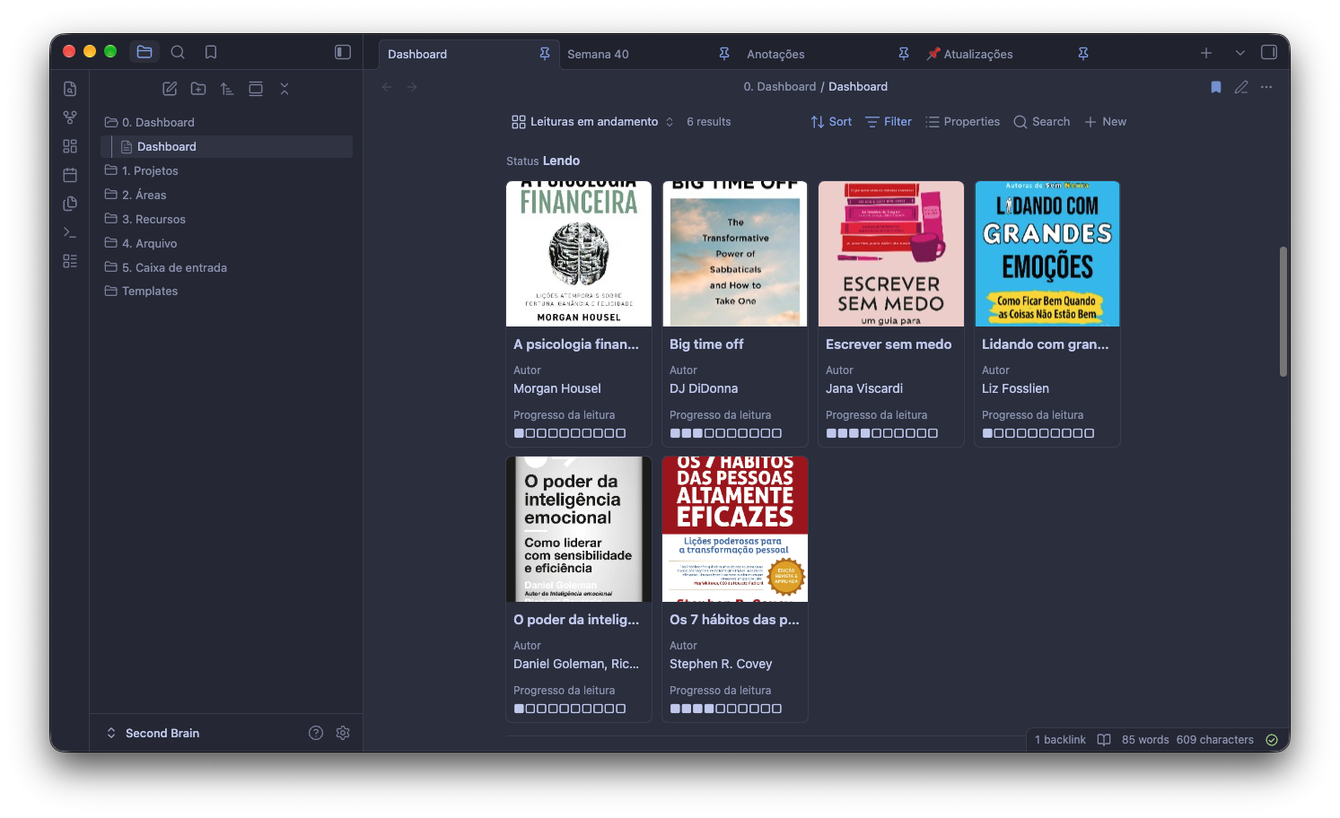Image resolution: width=1340 pixels, height=818 pixels.
Task: Open the Filter options
Action: [889, 122]
